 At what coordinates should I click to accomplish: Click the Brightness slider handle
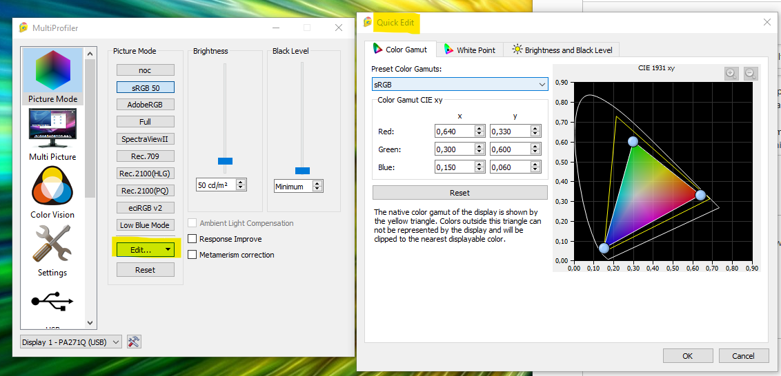(225, 161)
